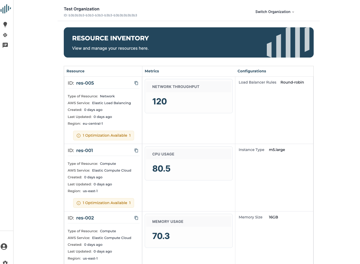Open the lightbulb insights icon

coord(5,24)
